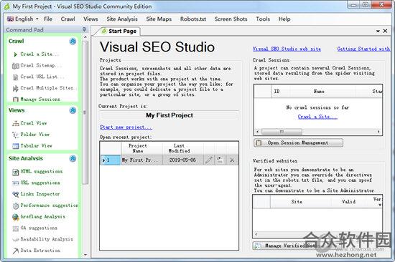Viewport: 395px width, 262px height.
Task: Click the Getting Started link
Action: tap(363, 49)
